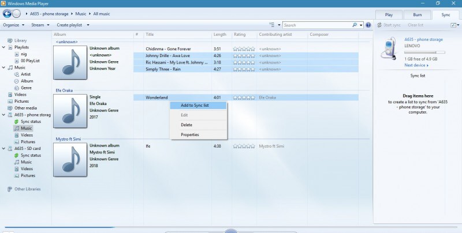Click the Efe Oraka group header
The image size is (462, 233).
[64, 91]
